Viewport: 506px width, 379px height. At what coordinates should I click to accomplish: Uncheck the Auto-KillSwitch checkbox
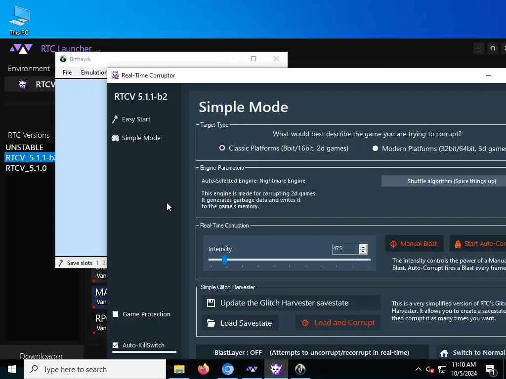point(115,345)
